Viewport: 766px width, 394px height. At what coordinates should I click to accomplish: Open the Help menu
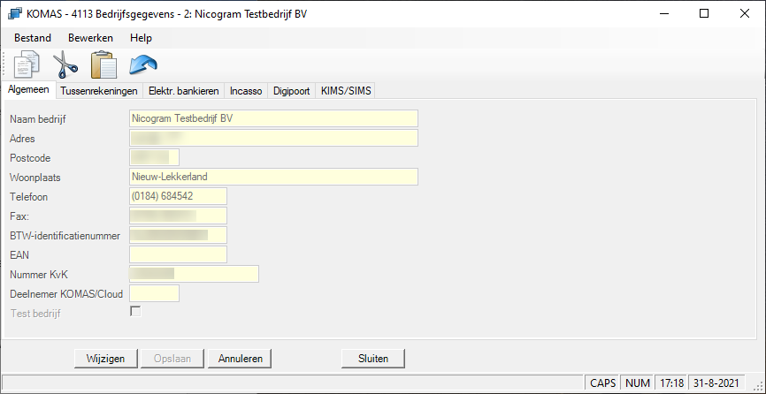click(x=141, y=38)
